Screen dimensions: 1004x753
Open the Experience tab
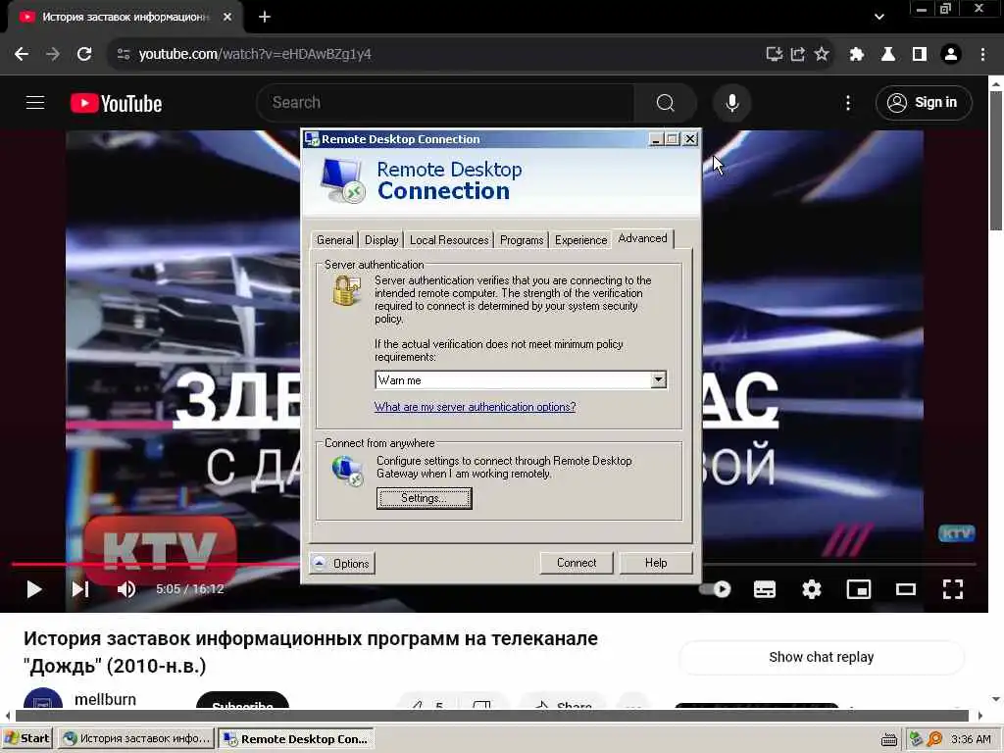(x=580, y=240)
